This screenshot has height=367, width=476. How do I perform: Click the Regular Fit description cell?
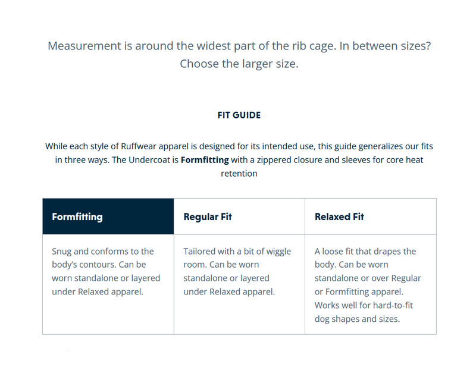click(239, 284)
